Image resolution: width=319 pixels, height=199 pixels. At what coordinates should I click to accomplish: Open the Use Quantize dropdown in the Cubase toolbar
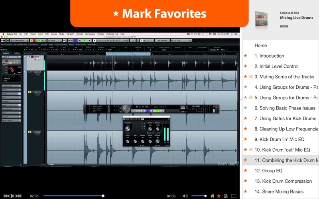[x=162, y=41]
